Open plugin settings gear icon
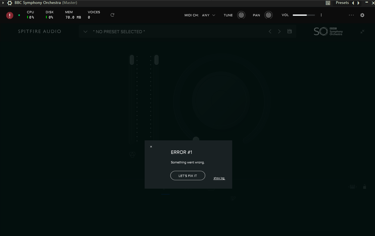The width and height of the screenshot is (375, 236). click(362, 15)
